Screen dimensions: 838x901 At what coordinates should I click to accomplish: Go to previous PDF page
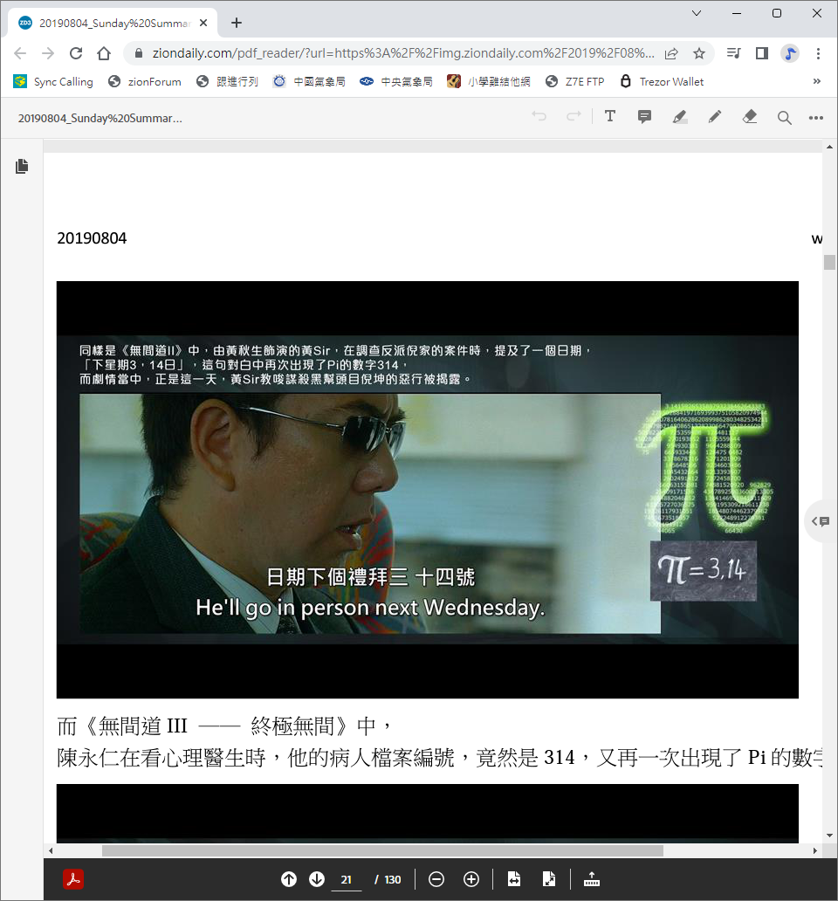[x=289, y=879]
